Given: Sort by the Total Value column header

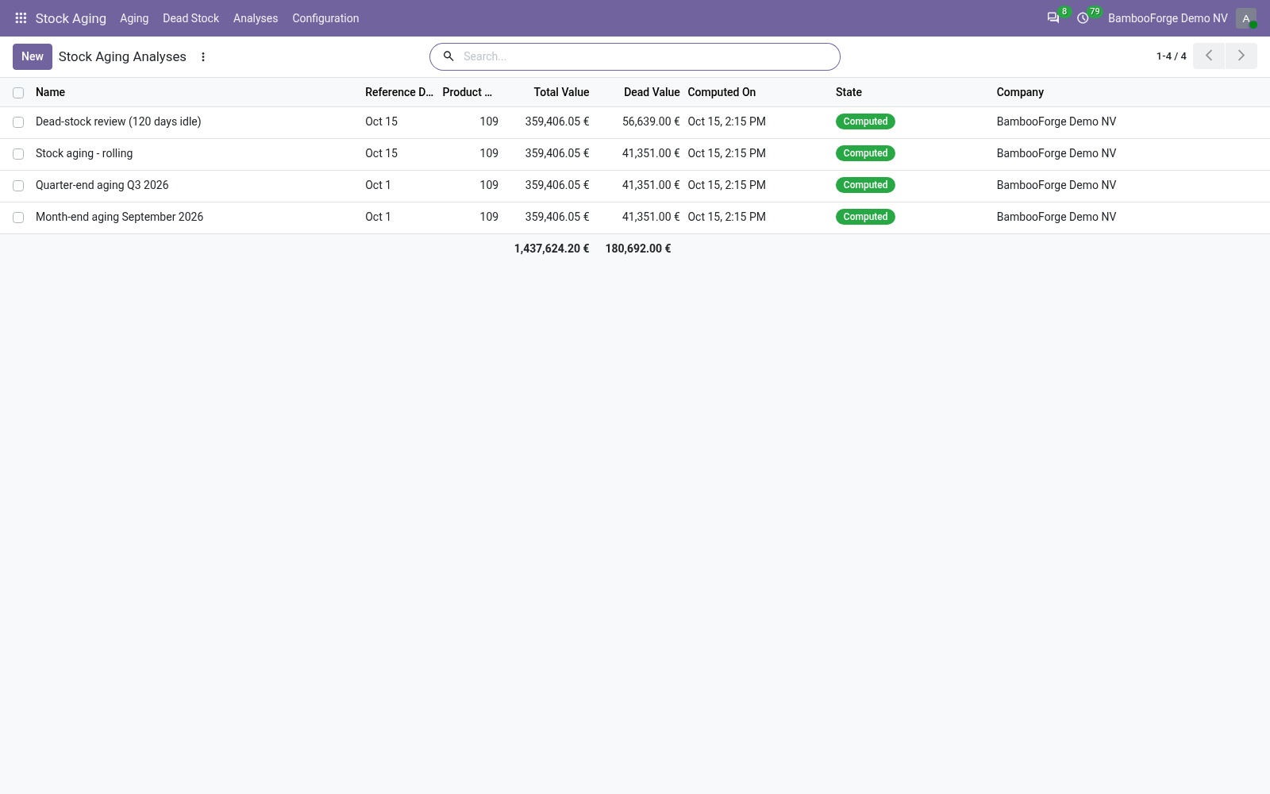Looking at the screenshot, I should tap(561, 92).
